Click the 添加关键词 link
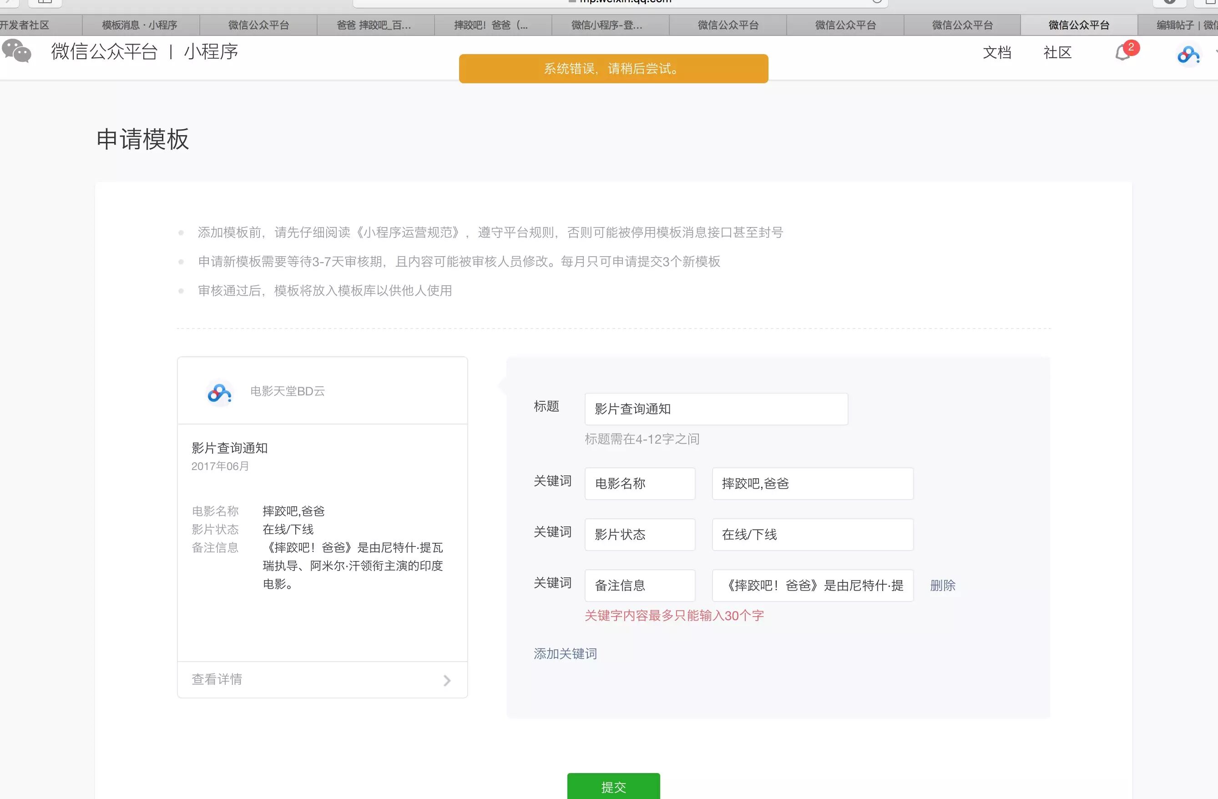This screenshot has height=799, width=1218. (x=565, y=654)
